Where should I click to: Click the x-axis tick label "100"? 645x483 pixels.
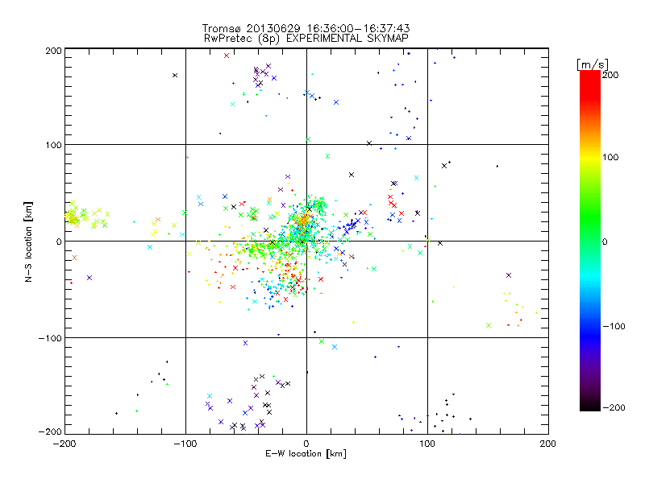(x=427, y=444)
